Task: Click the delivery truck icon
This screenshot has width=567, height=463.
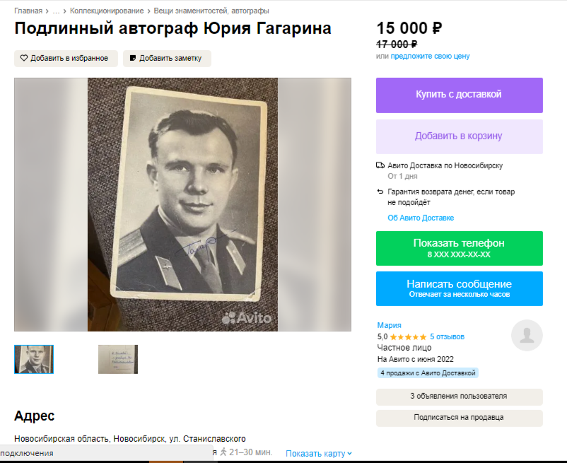Action: coord(380,165)
